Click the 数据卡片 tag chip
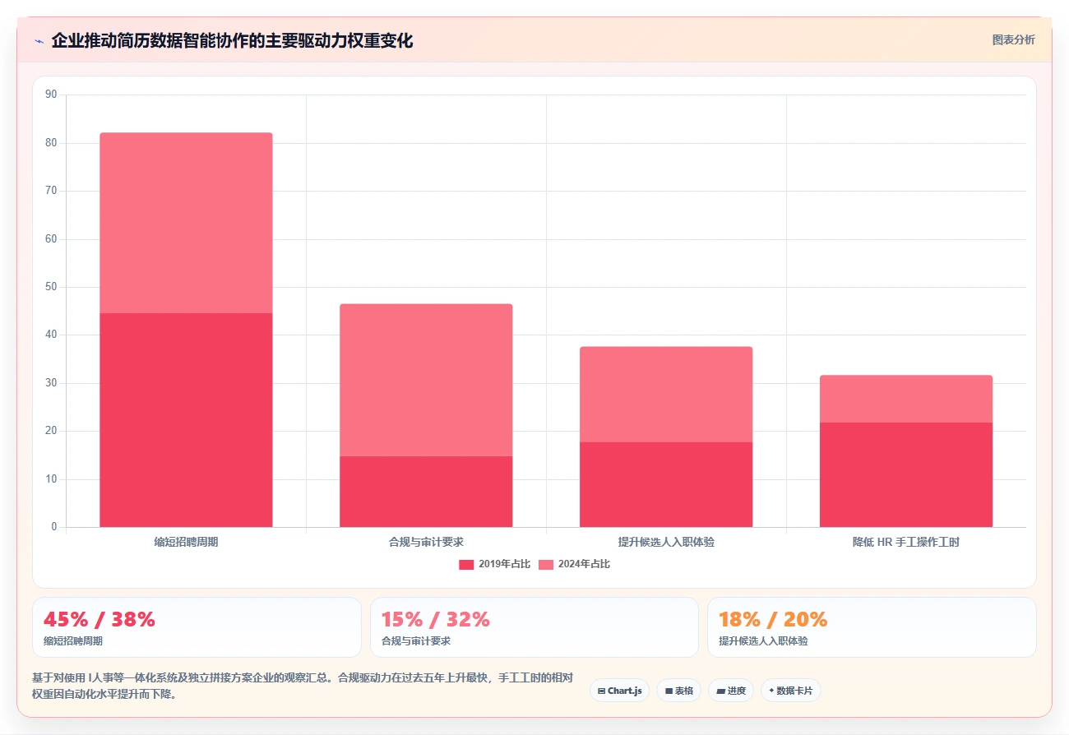The width and height of the screenshot is (1069, 735). click(x=790, y=691)
